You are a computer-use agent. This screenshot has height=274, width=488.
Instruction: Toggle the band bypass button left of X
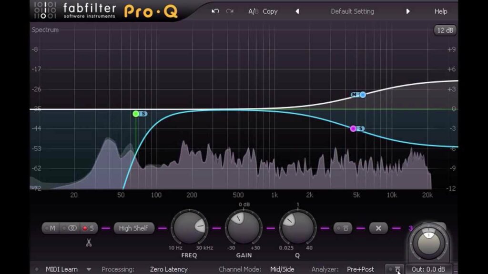pyautogui.click(x=343, y=228)
